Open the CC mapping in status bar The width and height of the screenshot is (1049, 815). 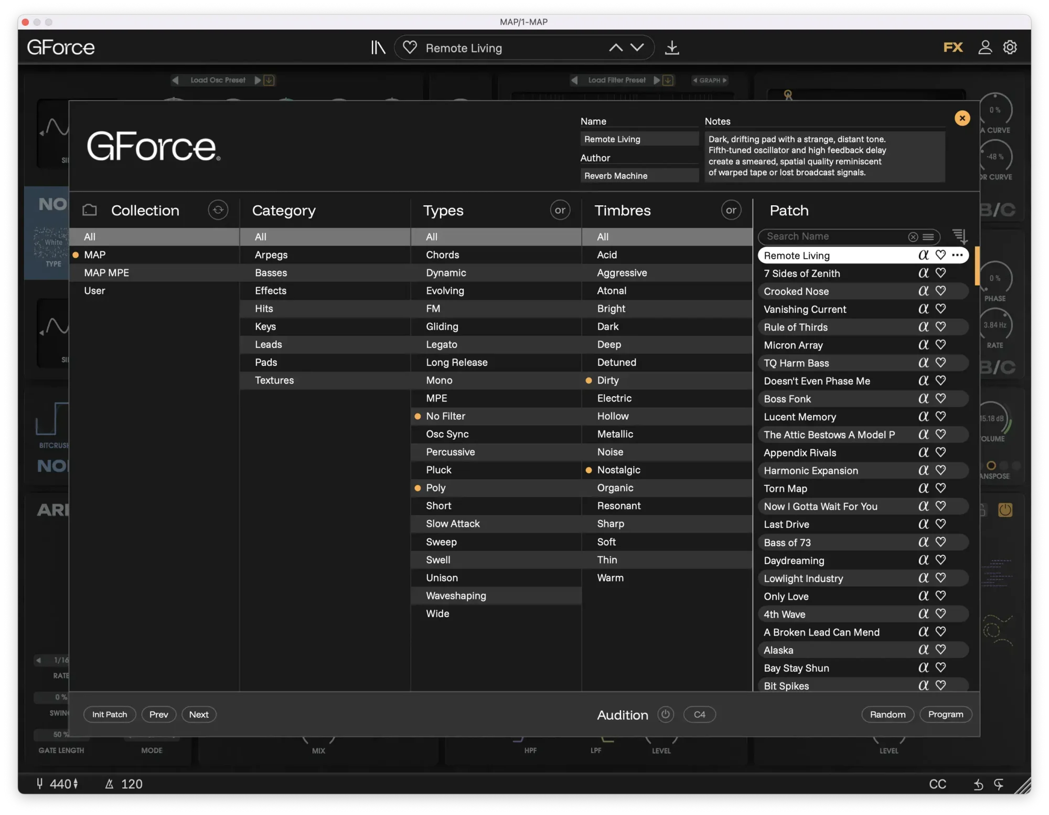pos(937,784)
